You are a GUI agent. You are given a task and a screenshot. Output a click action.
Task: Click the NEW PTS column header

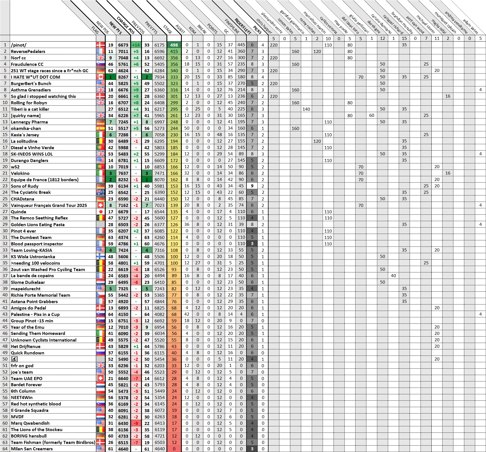click(116, 28)
